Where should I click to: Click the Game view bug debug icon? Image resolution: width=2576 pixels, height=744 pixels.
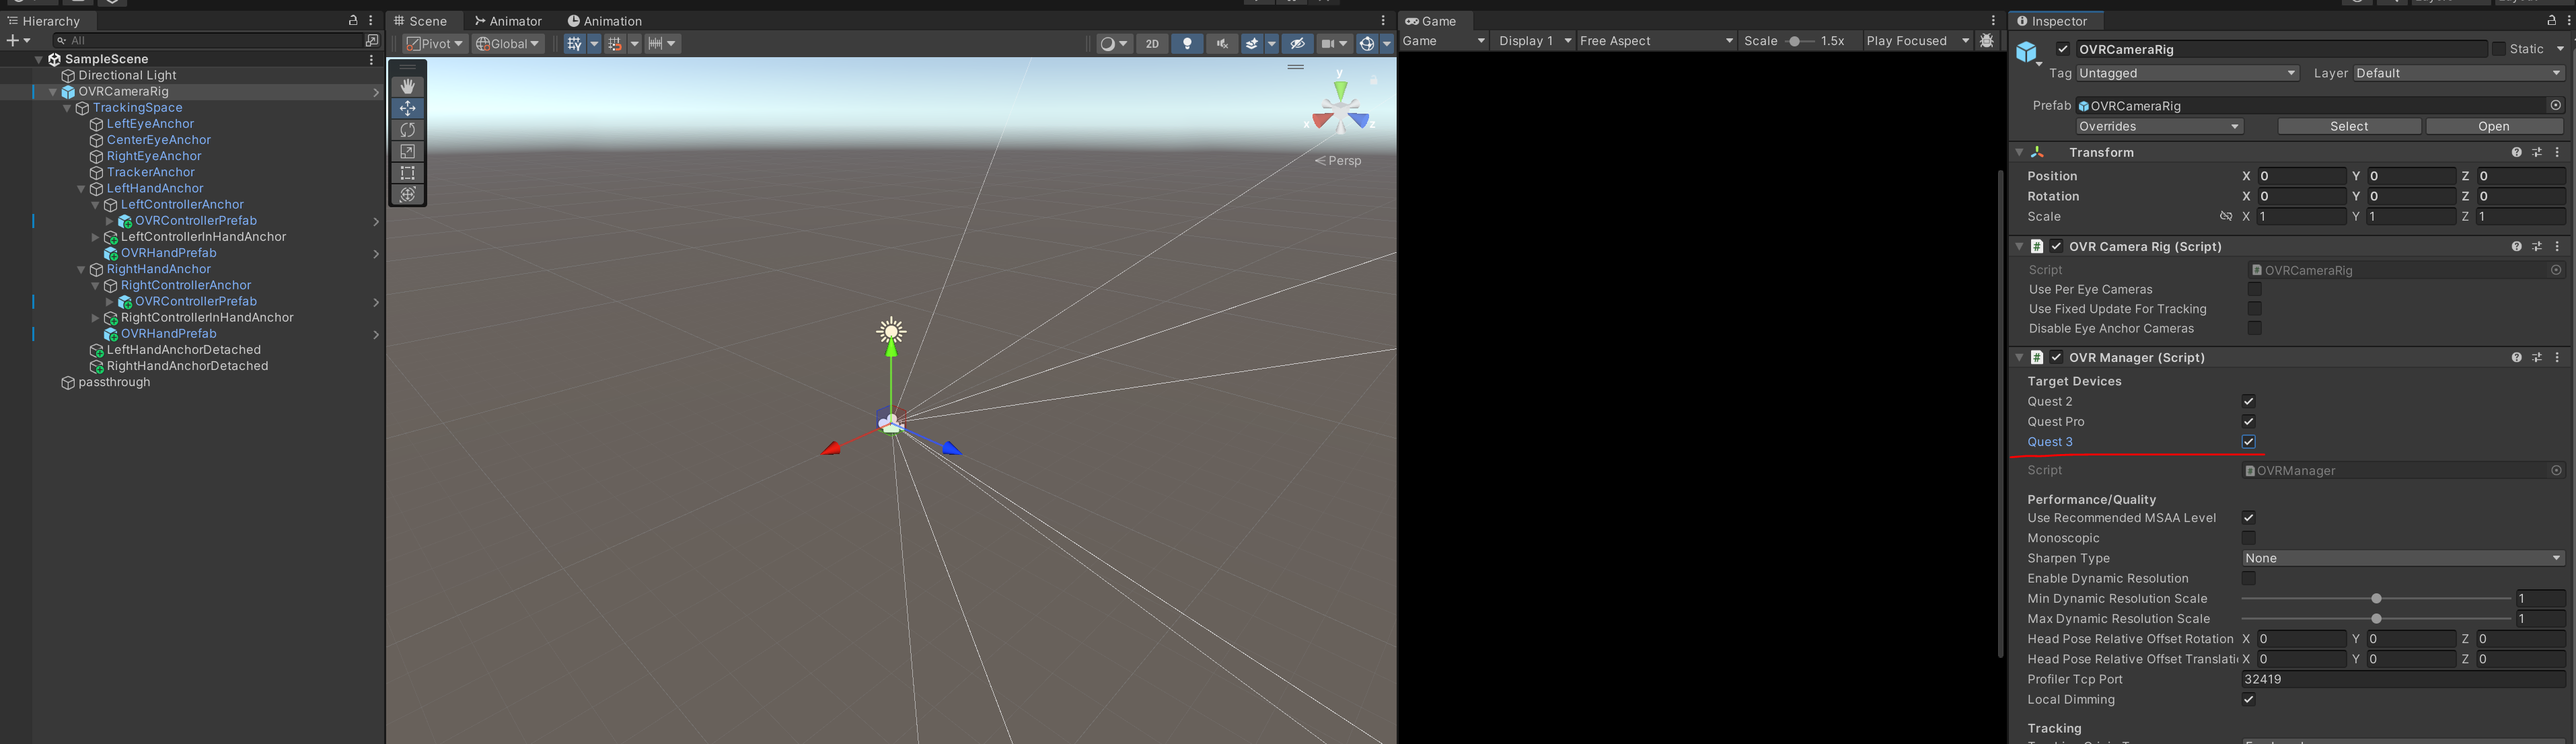(x=1986, y=41)
